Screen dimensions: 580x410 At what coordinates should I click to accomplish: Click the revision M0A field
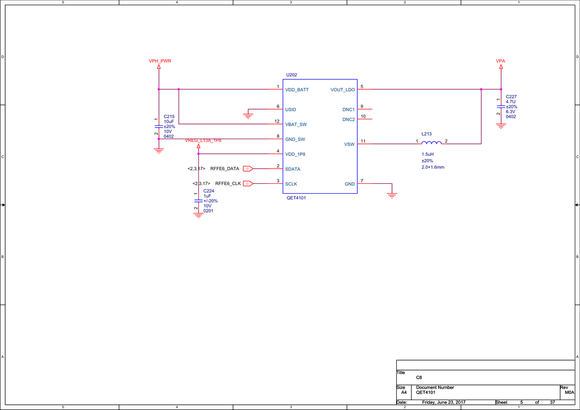tap(570, 392)
